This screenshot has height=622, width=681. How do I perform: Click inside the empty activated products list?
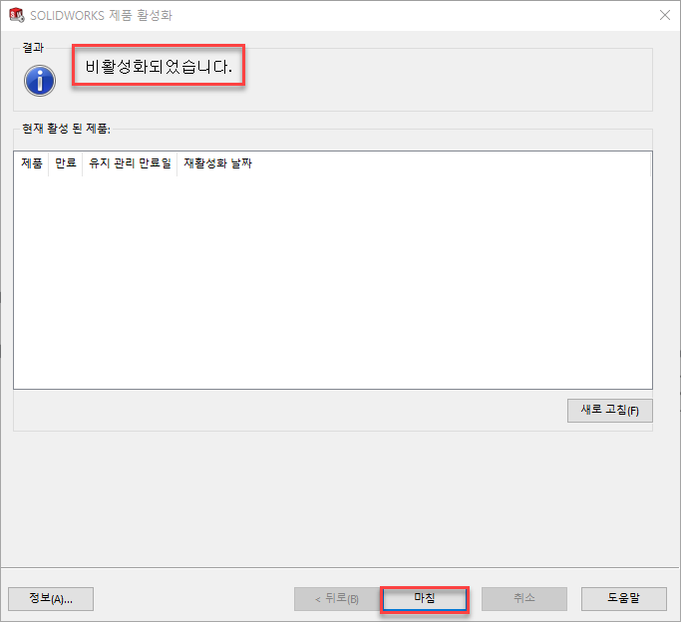click(333, 282)
